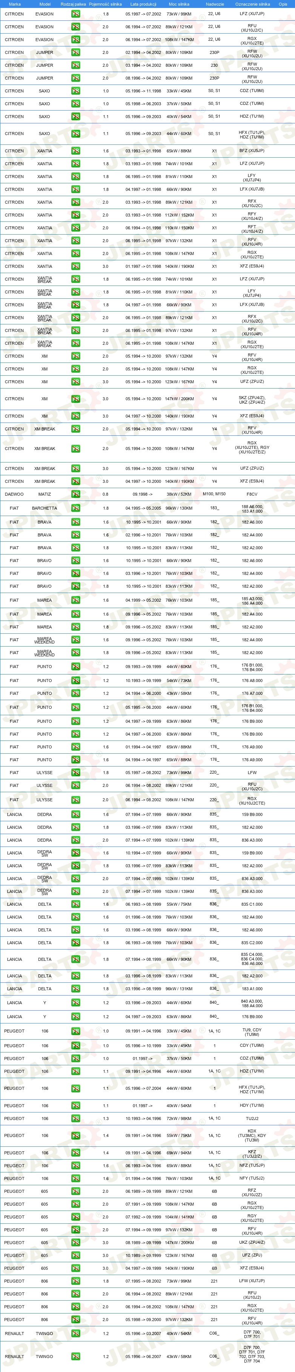The width and height of the screenshot is (295, 1372).
Task: Click the engine code SKZ (ZPJ4/Z), UKZ (ZPJ4/Z)
Action: tap(252, 400)
